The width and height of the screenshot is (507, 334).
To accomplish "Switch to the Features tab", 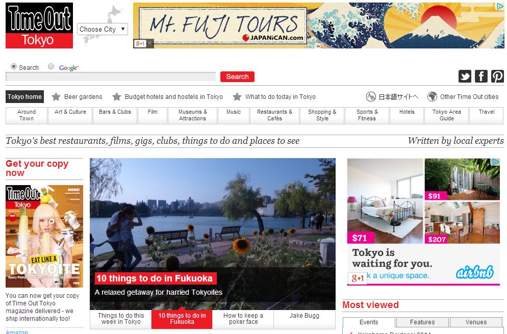I will pyautogui.click(x=422, y=322).
